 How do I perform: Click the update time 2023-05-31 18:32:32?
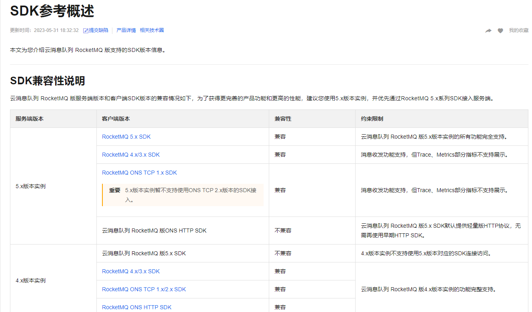[56, 30]
